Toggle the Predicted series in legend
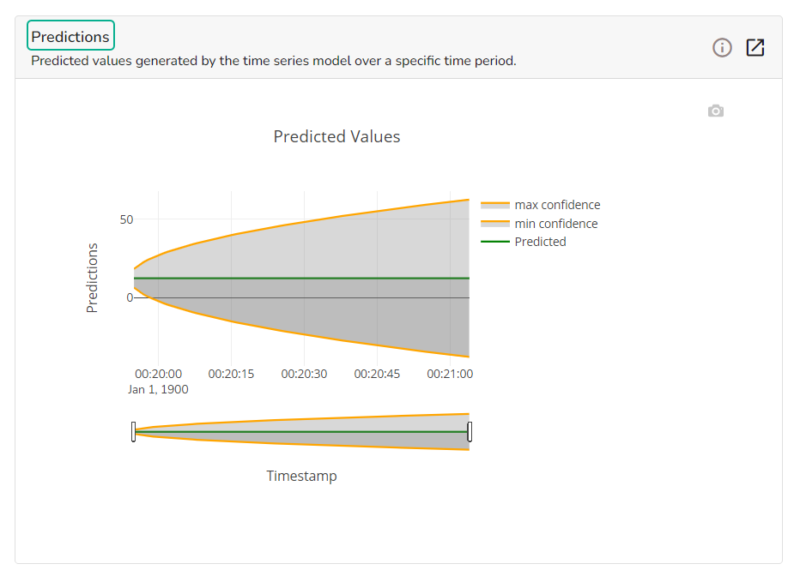Viewport: 794px width, 570px height. click(x=540, y=242)
